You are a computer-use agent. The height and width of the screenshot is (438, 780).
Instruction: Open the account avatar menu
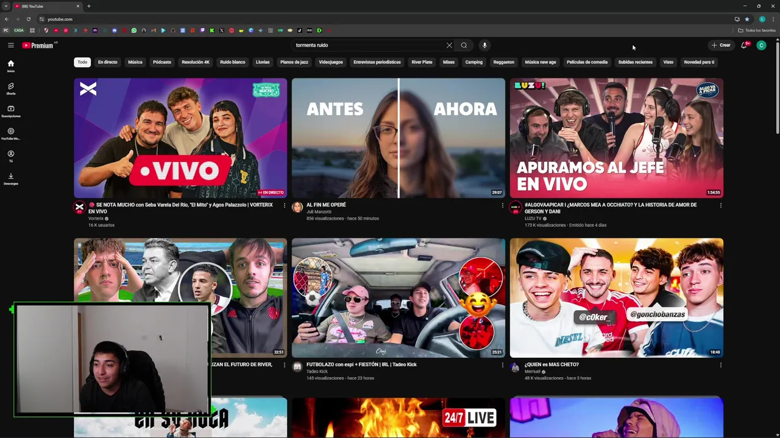pyautogui.click(x=761, y=45)
